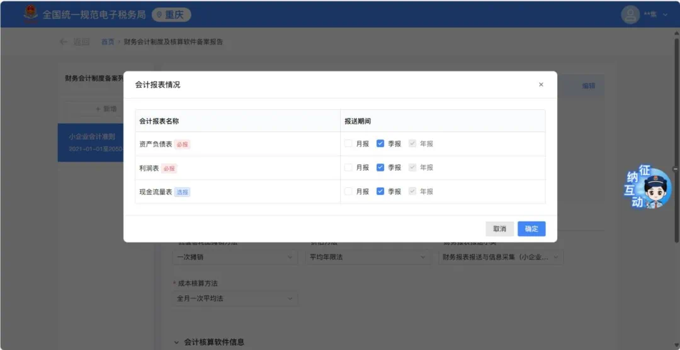Click 年报 checkbox in 资产负债表 row
This screenshot has height=350, width=680.
pos(412,144)
